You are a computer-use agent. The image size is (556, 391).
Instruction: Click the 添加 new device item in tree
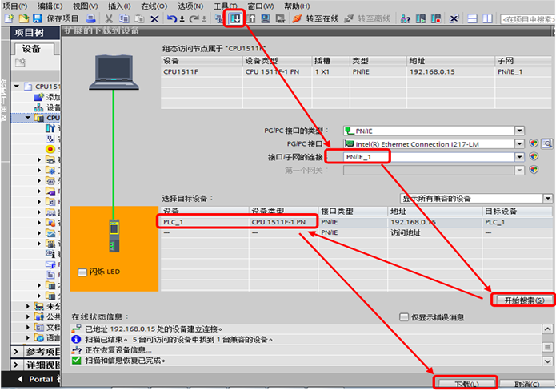(47, 97)
